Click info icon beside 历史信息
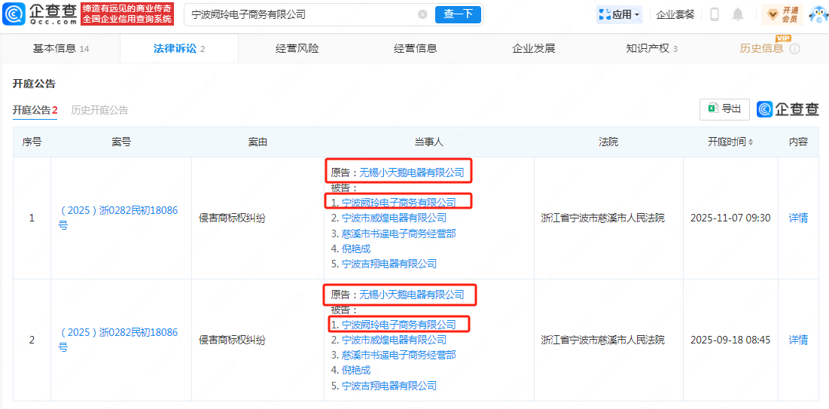Screen dimensions: 829x409 coord(794,49)
